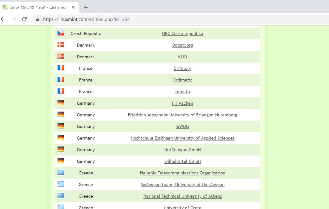Open the NetCologne GmbH mirror link
Screen dimensions: 329x209
tap(183, 150)
